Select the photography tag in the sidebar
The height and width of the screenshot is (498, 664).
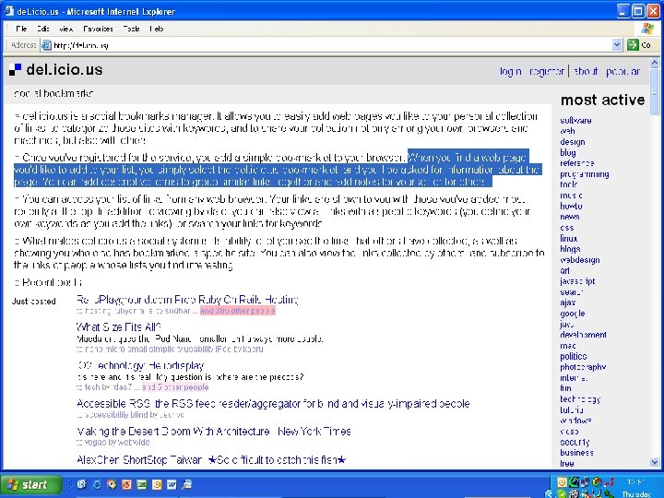583,367
